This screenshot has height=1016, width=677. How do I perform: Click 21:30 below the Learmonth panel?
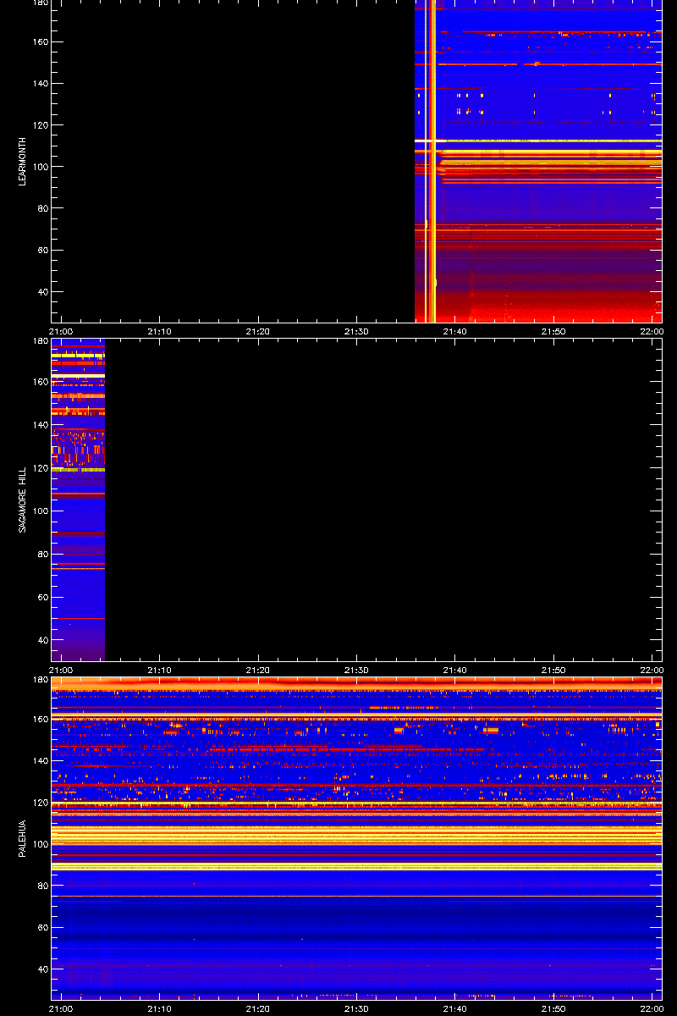(356, 331)
